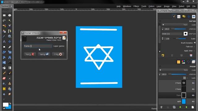Viewport: 198px width, 111px height.
Task: Select the Crop tool
Action: (x=10, y=47)
